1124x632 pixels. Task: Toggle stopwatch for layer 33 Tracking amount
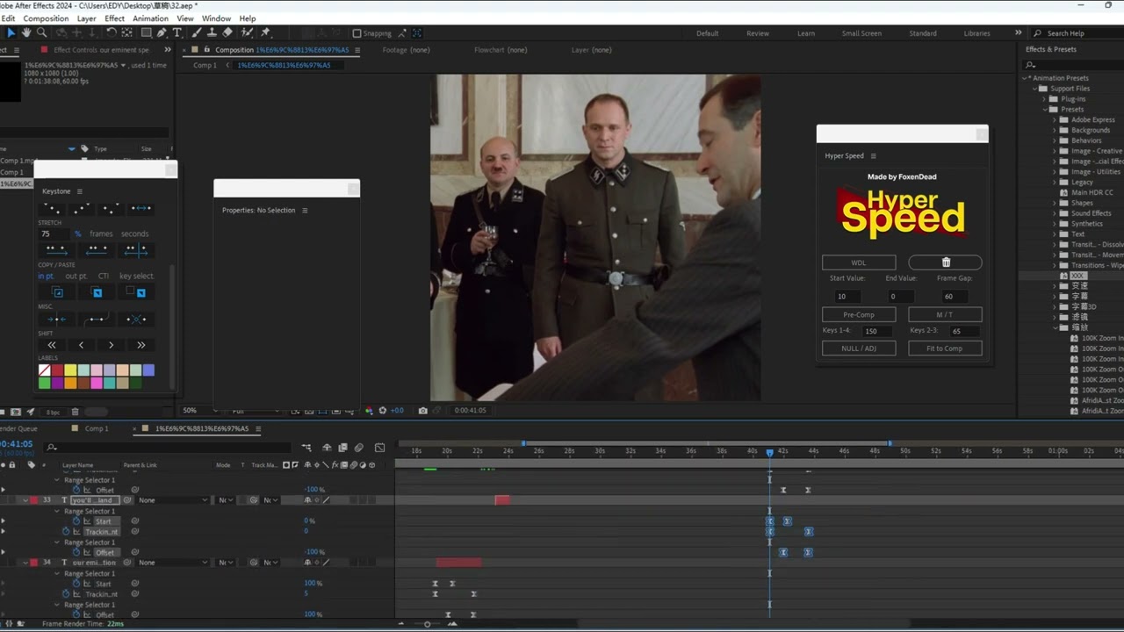pos(66,532)
